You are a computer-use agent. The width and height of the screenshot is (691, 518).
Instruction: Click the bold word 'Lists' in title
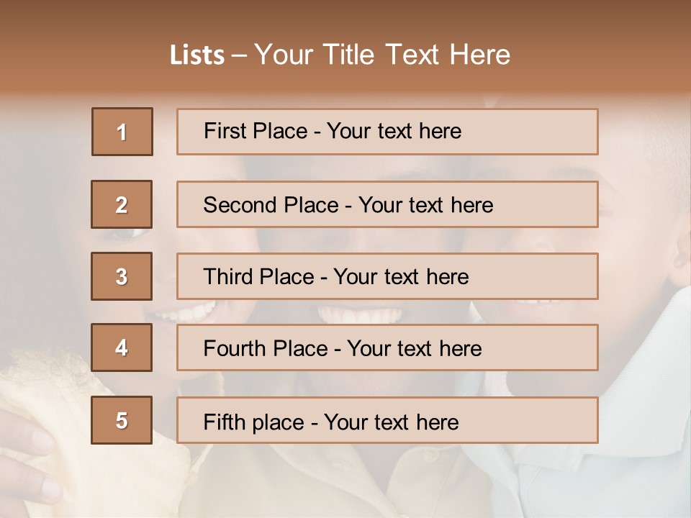197,55
